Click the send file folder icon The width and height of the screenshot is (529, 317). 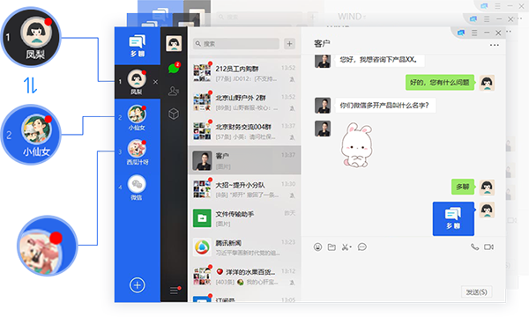[x=332, y=247]
